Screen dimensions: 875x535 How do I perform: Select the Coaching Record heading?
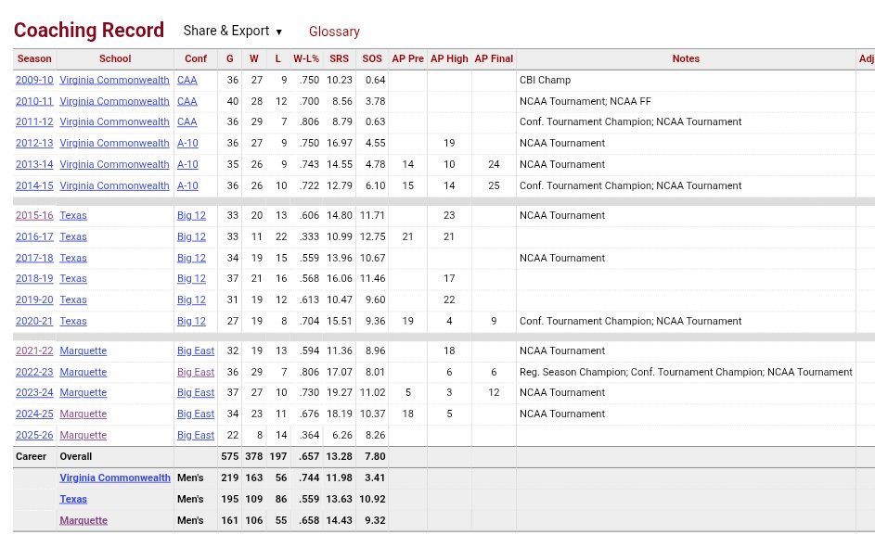point(89,30)
